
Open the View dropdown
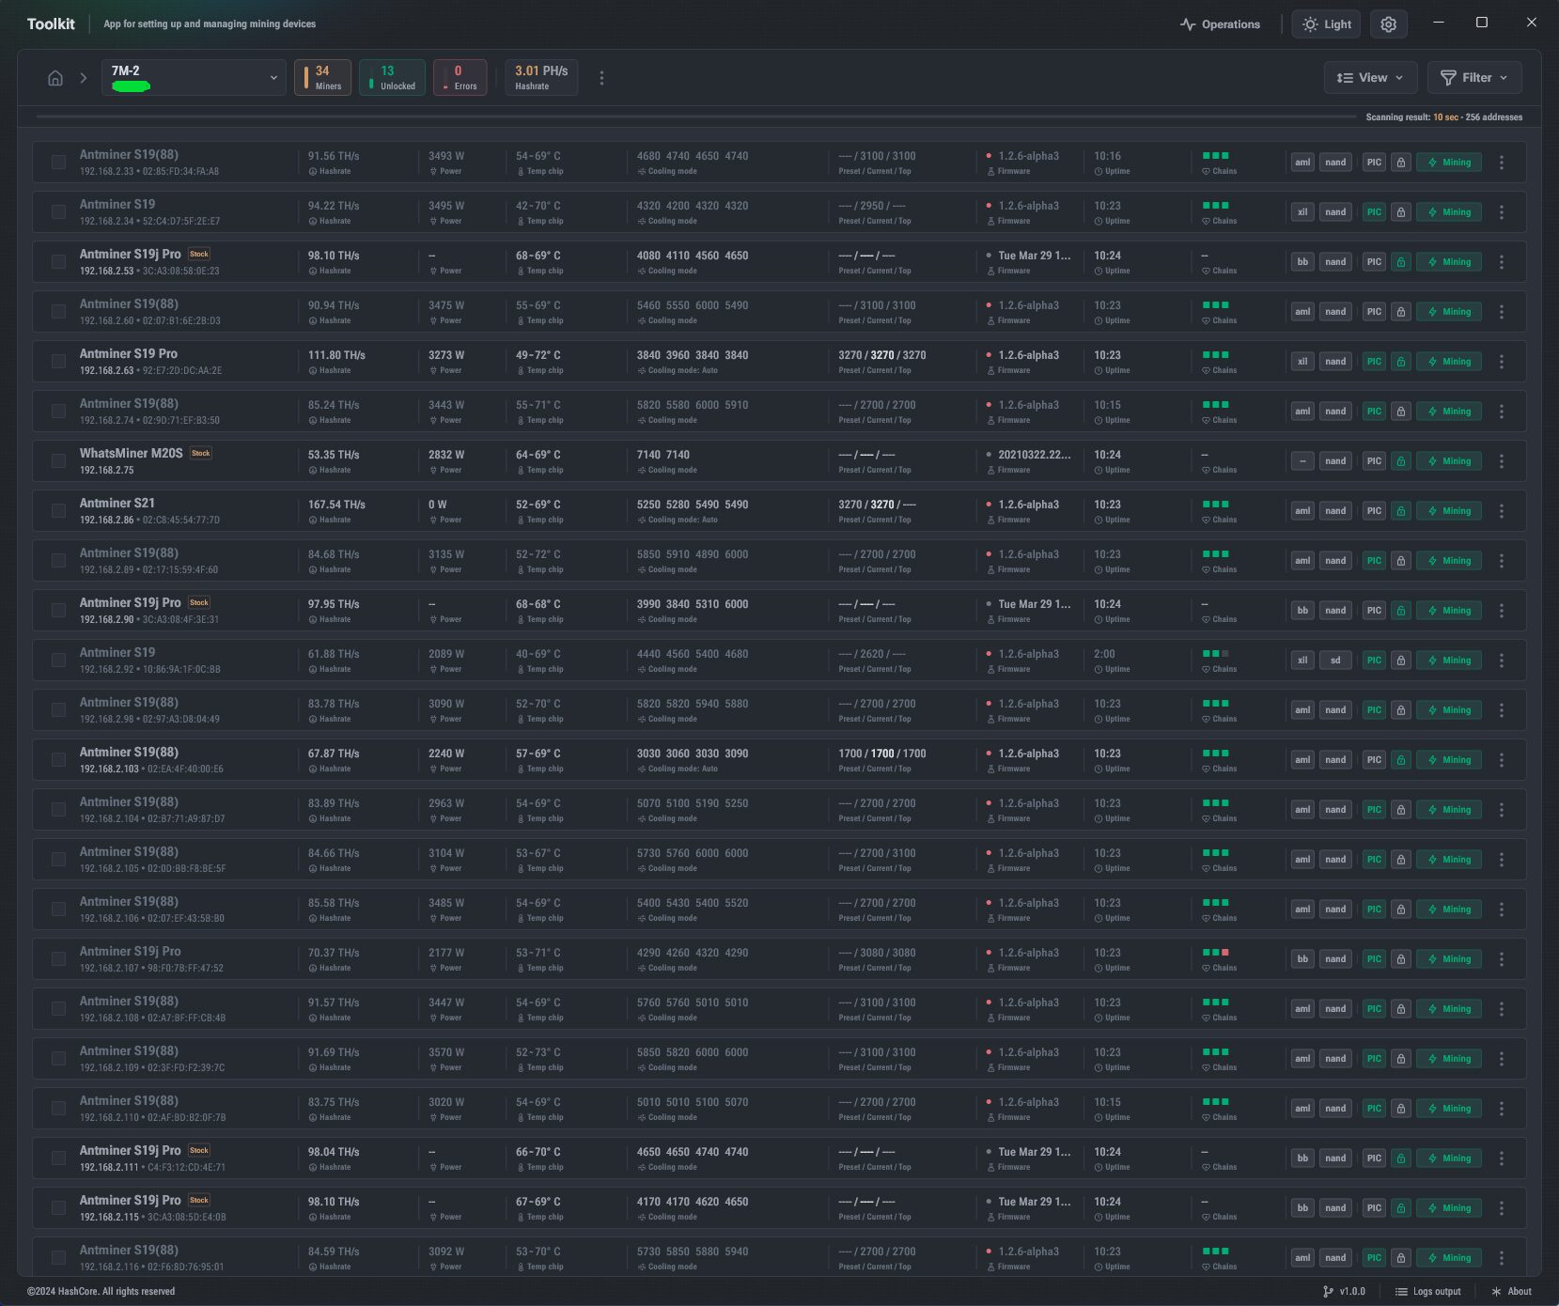(1369, 78)
